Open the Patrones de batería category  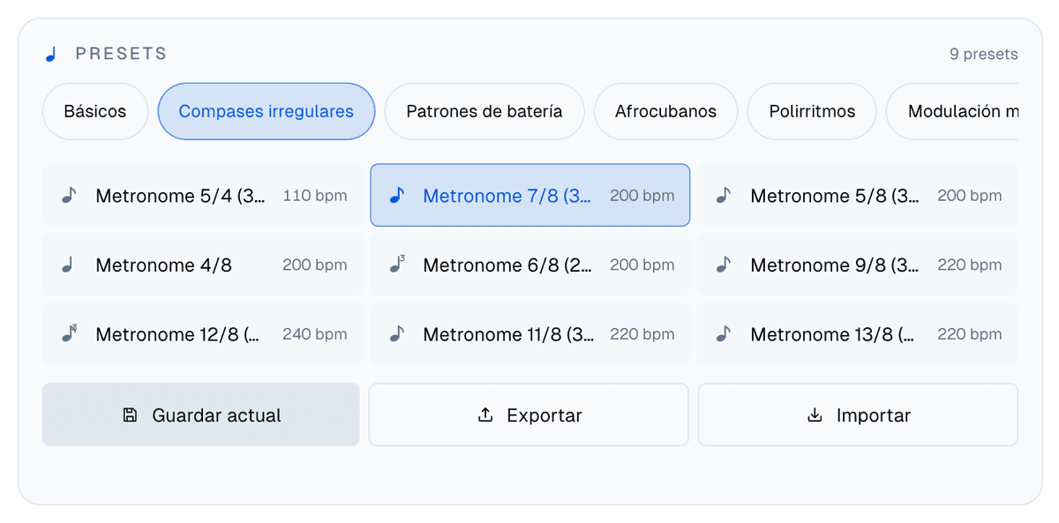(x=484, y=111)
